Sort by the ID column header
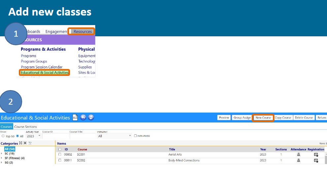 coord(66,150)
